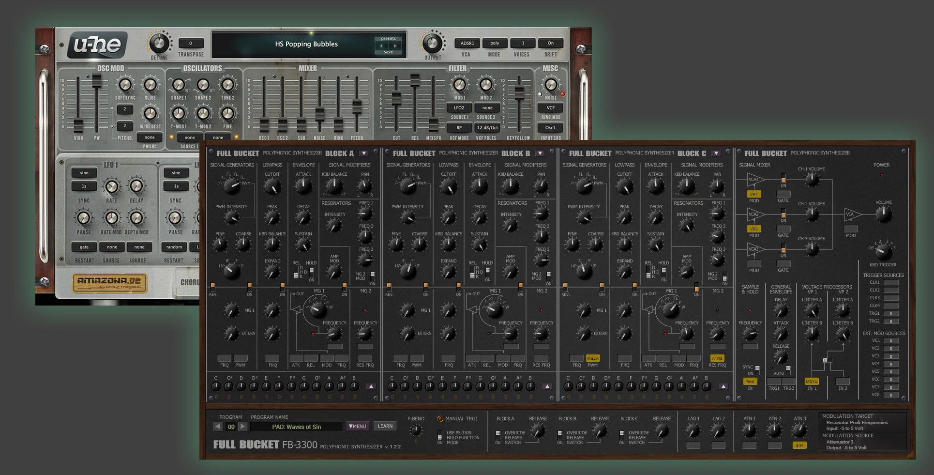The width and height of the screenshot is (934, 475).
Task: Toggle Sample & Hold SYNC switch
Action: [x=757, y=369]
